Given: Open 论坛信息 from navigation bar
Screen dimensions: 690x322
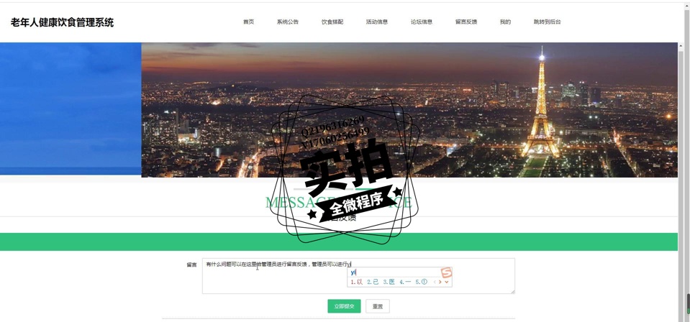Looking at the screenshot, I should click(421, 22).
